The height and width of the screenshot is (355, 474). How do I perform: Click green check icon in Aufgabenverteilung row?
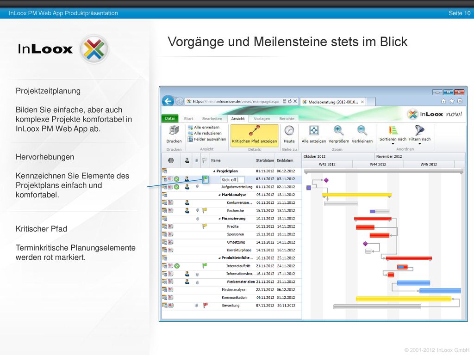point(176,187)
